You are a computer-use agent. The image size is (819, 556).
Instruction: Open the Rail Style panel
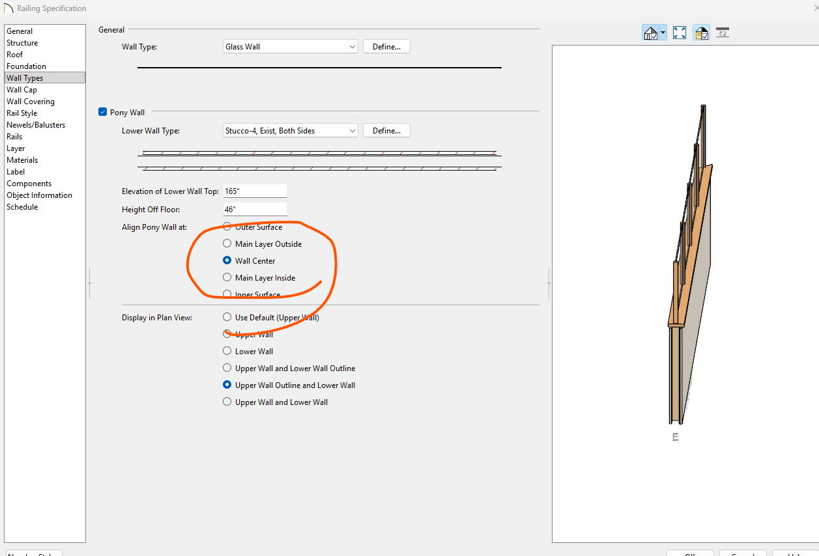tap(22, 113)
